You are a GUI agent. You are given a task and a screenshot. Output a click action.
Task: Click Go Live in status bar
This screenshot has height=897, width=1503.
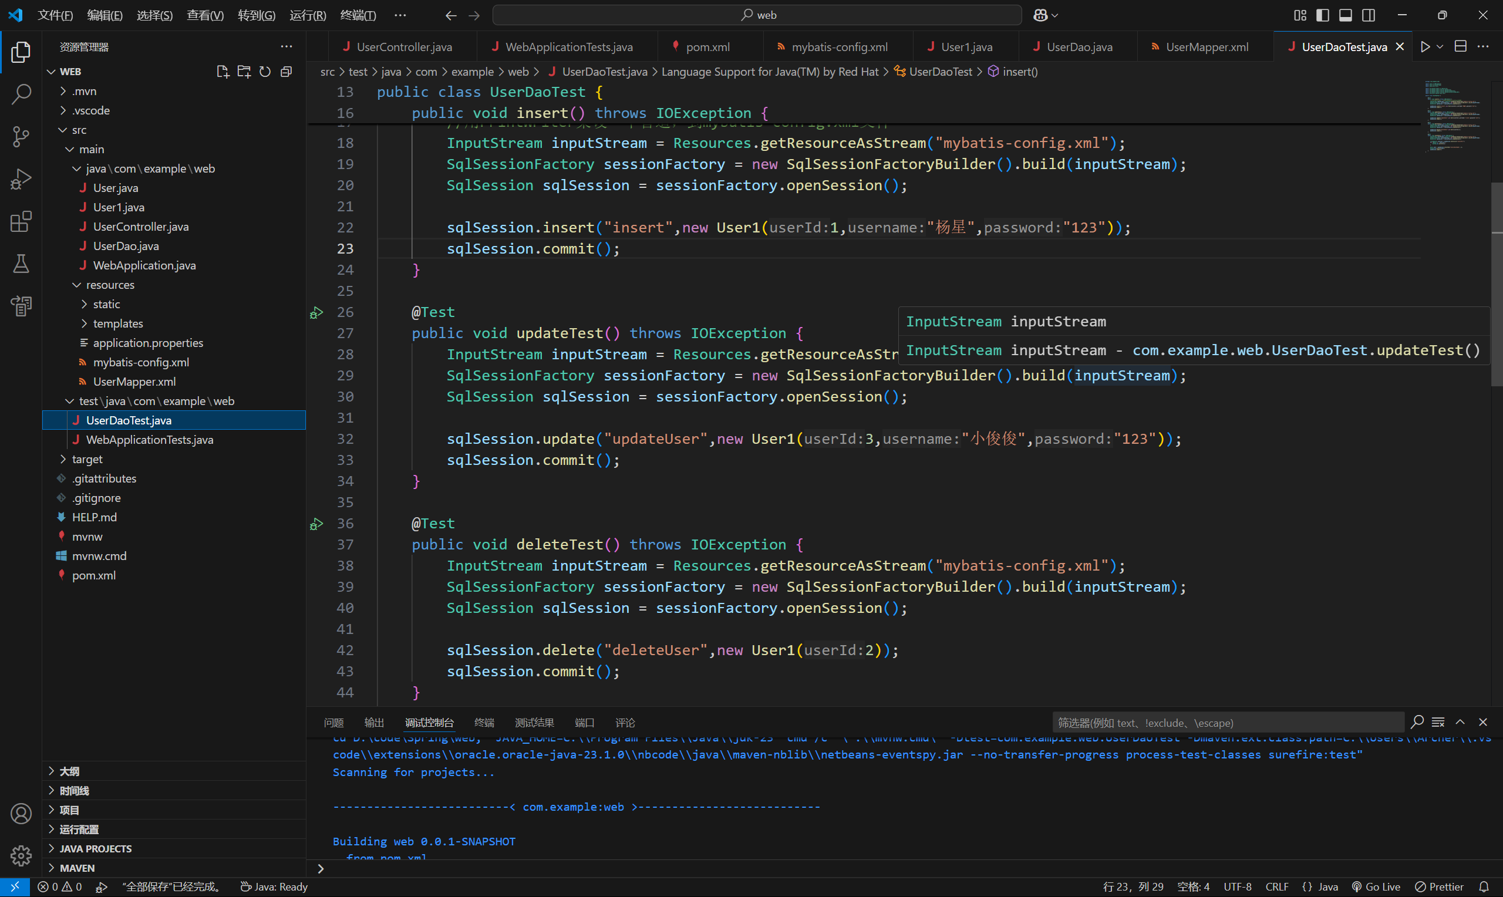1376,886
